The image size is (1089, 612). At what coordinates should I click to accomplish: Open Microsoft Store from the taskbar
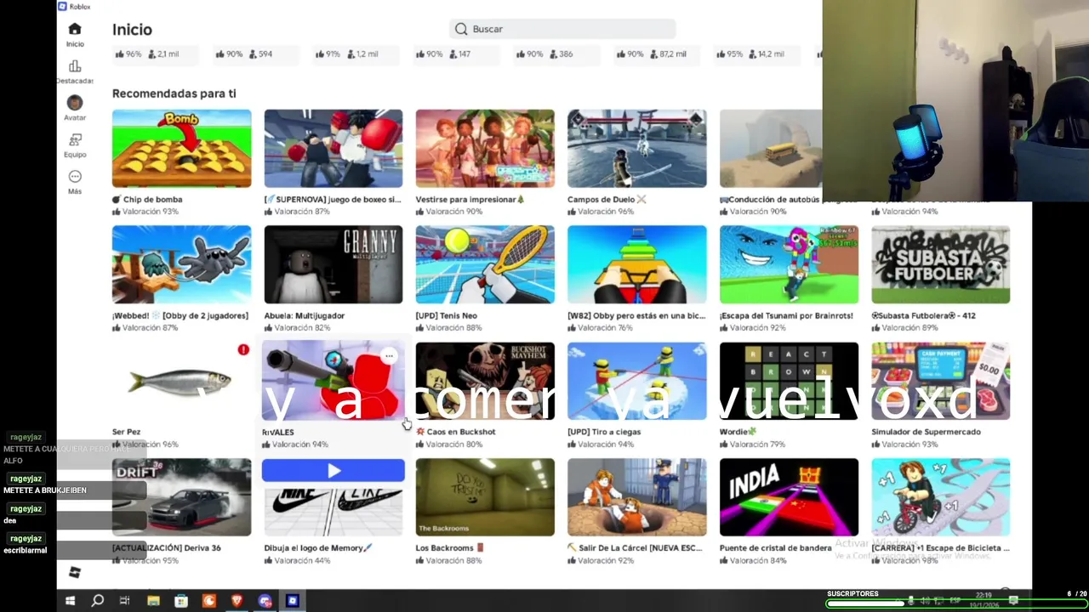[x=181, y=601]
